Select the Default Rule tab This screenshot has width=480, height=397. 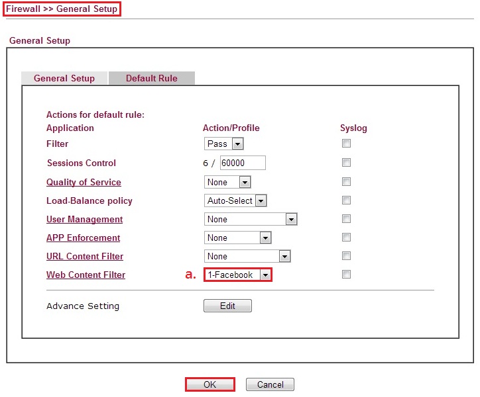(x=152, y=78)
